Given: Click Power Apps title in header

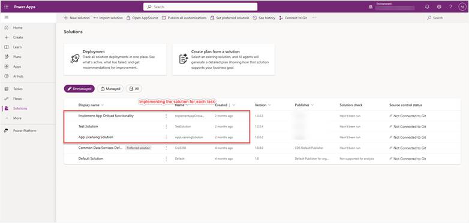Looking at the screenshot, I should (x=25, y=7).
